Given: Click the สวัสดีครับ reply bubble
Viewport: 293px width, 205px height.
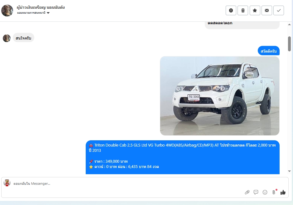Looking at the screenshot, I should (x=268, y=51).
